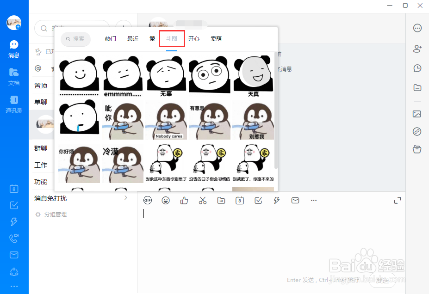Open GIF picker in chat toolbar
429x294 pixels.
click(148, 200)
